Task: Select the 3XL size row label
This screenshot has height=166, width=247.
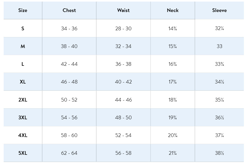Action: pyautogui.click(x=23, y=117)
